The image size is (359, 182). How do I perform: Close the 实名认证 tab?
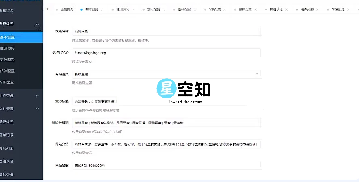[x=286, y=9]
